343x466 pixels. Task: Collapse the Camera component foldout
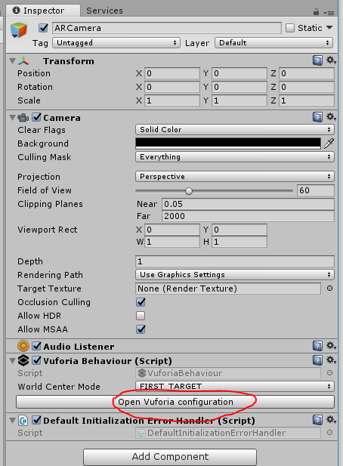(13, 118)
